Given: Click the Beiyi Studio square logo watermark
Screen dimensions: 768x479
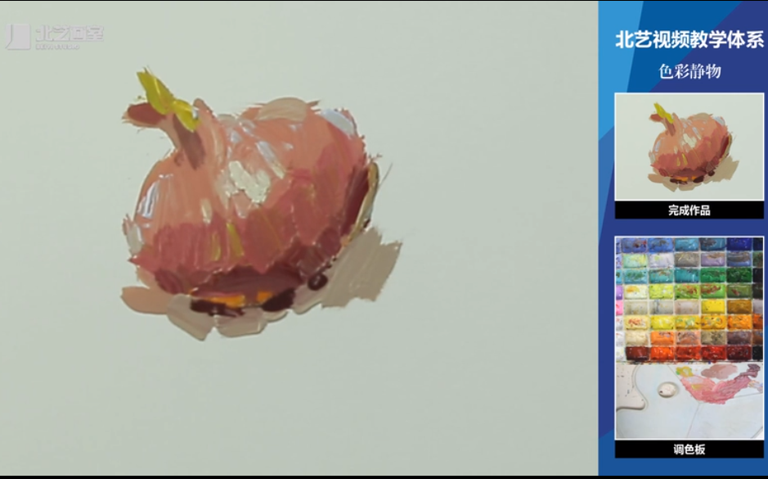Looking at the screenshot, I should (x=18, y=36).
